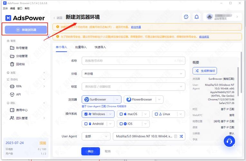Open the 文件 menu
The image size is (246, 161).
[5, 8]
